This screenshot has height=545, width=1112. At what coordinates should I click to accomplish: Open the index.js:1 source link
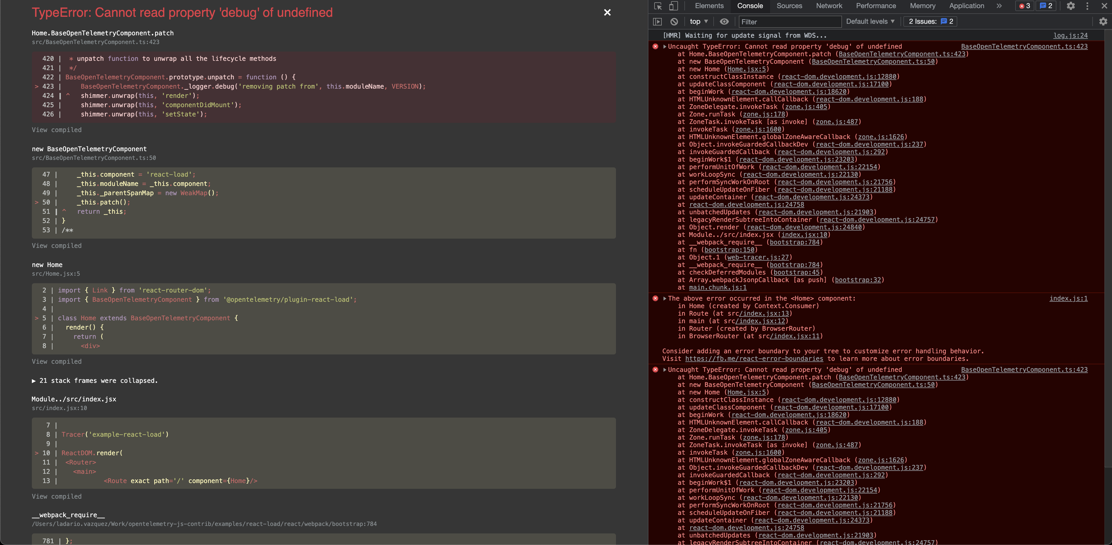1069,299
